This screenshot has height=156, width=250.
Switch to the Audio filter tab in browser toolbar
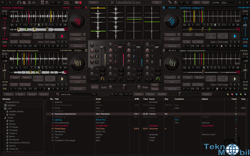click(8, 95)
